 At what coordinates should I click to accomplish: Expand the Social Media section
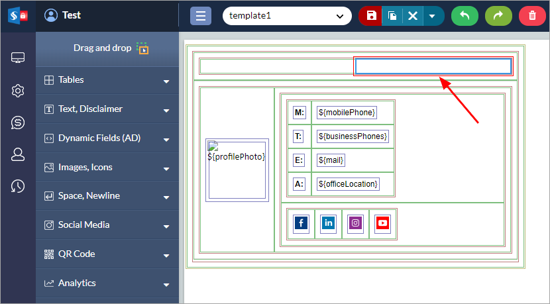pos(107,225)
